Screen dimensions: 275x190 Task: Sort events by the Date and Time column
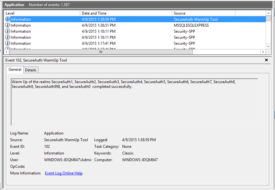pos(126,13)
